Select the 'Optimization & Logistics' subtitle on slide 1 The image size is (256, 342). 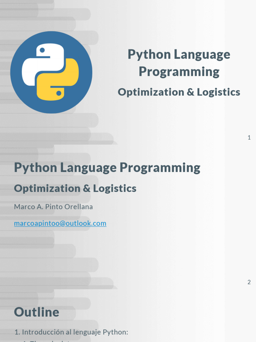click(x=179, y=92)
